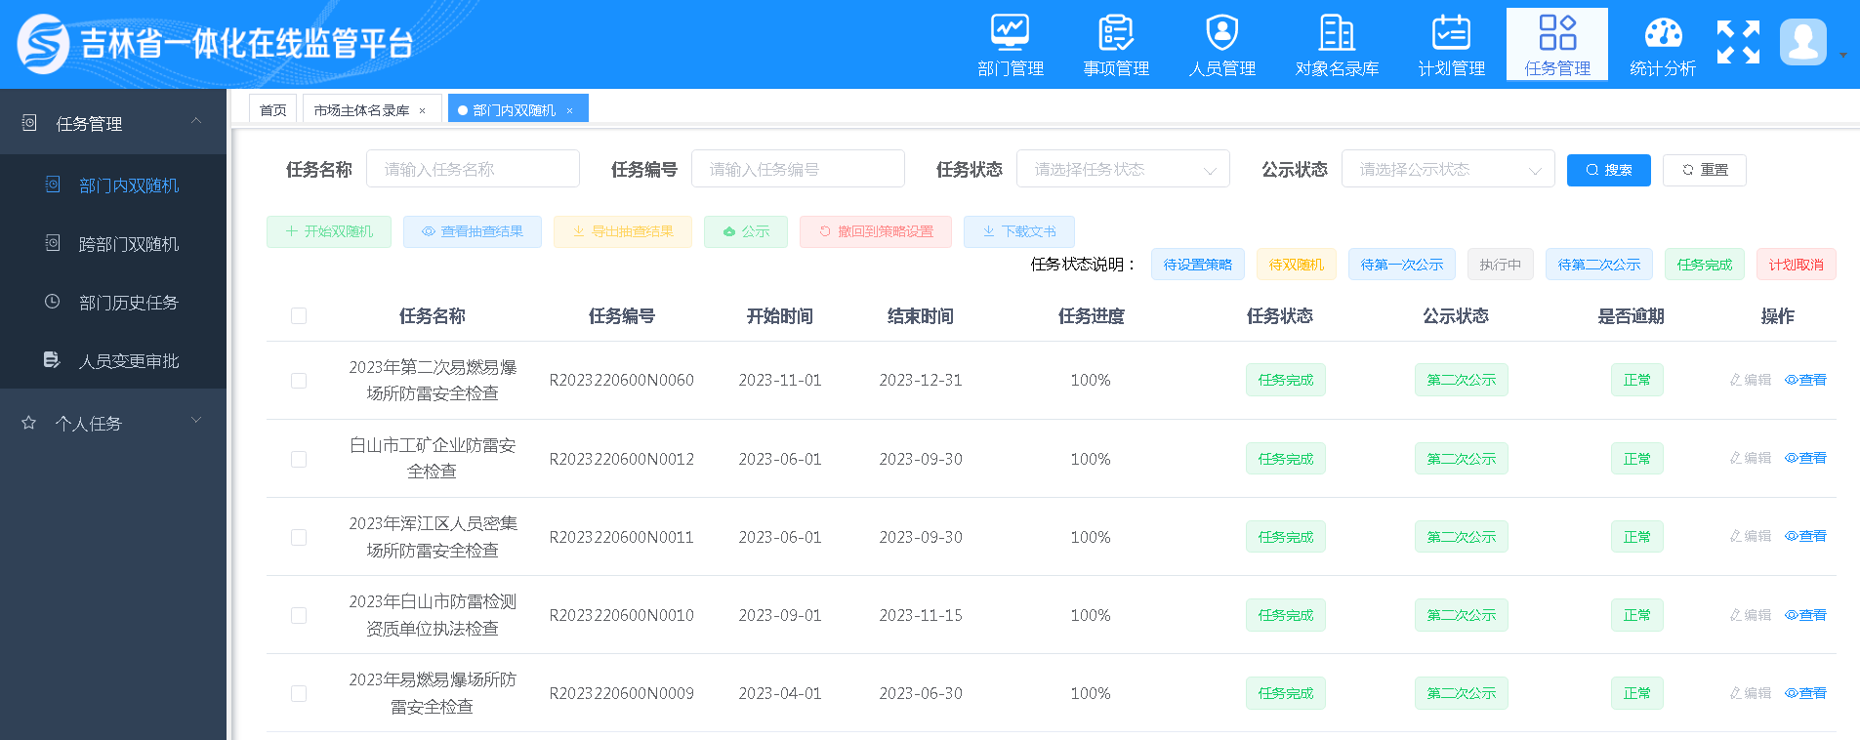Screen dimensions: 1860x740
Task: Toggle fullscreen arrows icon
Action: point(1738,42)
